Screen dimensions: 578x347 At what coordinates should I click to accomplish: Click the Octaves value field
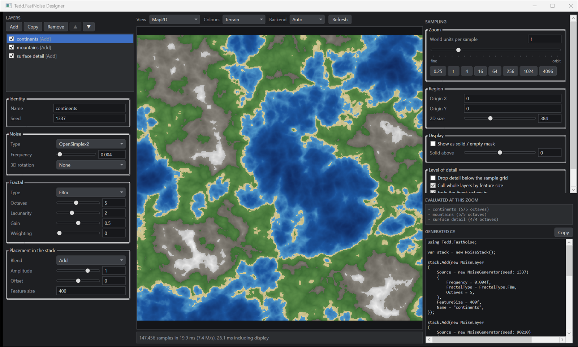coord(114,203)
